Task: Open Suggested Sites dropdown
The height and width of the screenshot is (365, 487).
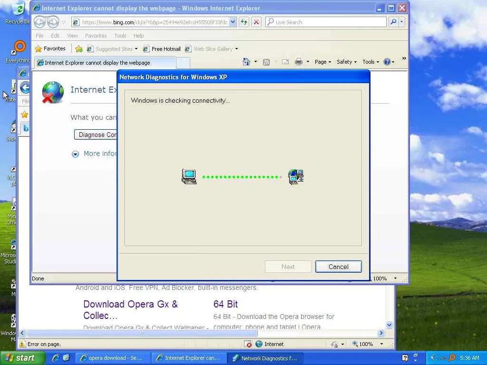Action: pos(112,49)
